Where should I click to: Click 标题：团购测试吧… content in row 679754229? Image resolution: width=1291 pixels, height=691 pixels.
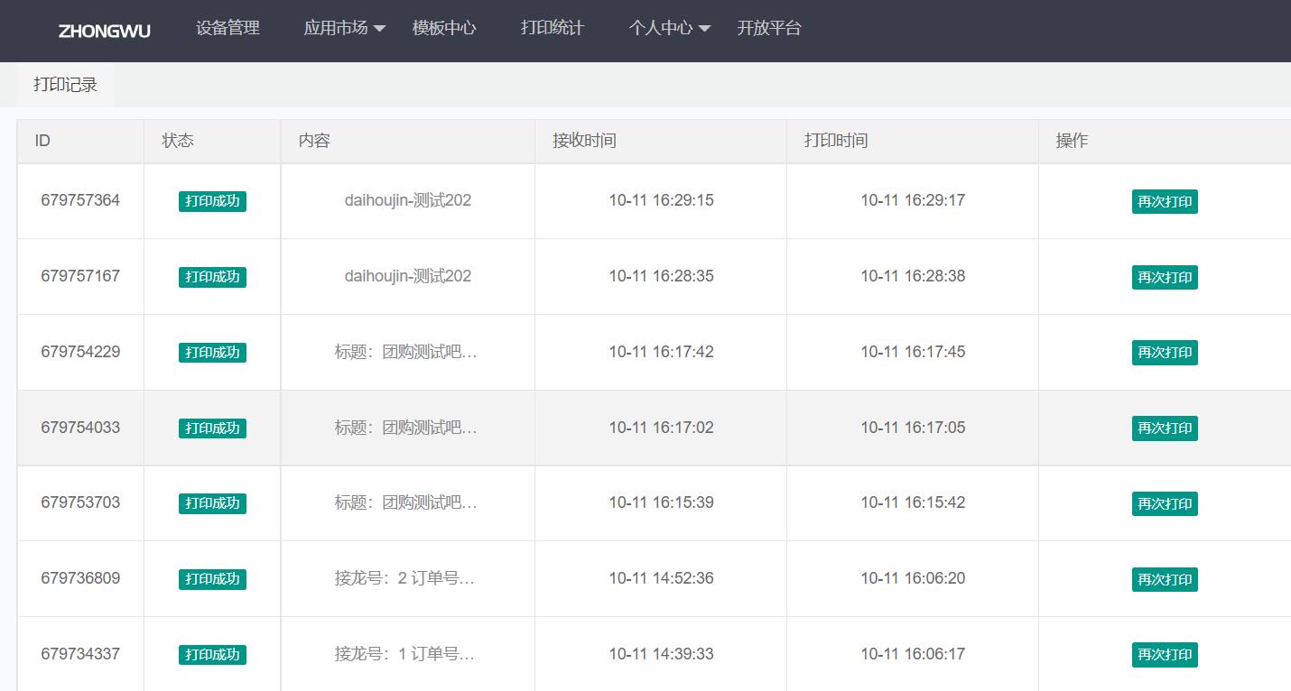tap(406, 352)
